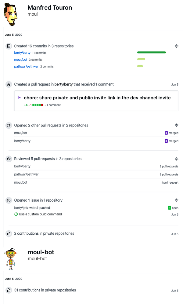Click the green open-issue icon beside "Use a custom build command"

16,214
